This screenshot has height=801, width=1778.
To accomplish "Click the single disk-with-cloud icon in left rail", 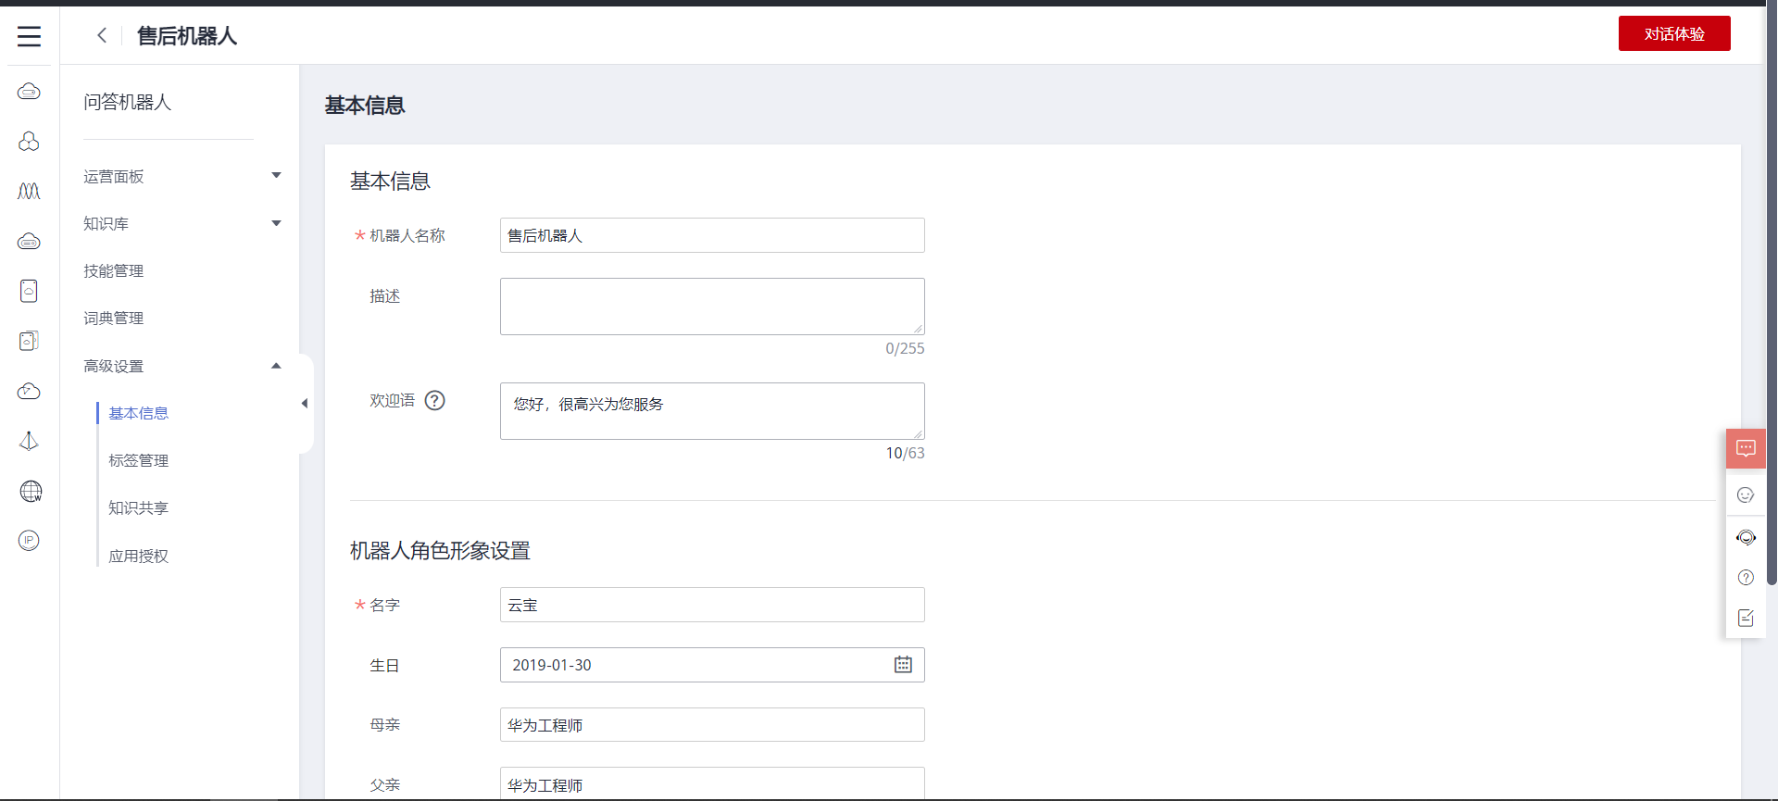I will 29,291.
